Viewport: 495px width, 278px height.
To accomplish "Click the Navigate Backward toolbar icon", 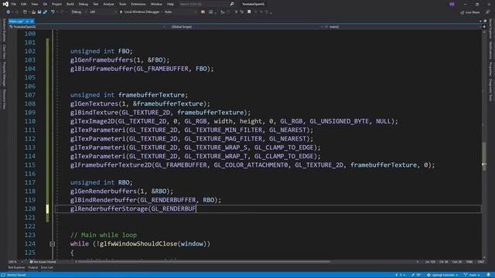I will tap(8, 12).
